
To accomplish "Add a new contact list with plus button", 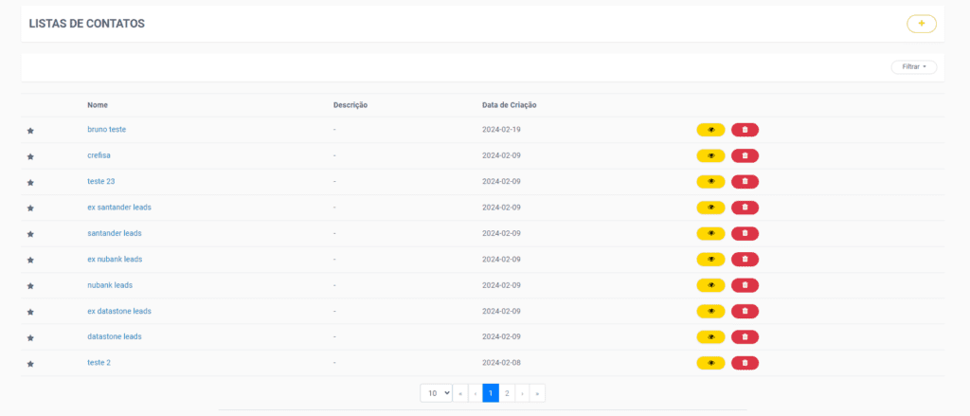I will coord(921,24).
